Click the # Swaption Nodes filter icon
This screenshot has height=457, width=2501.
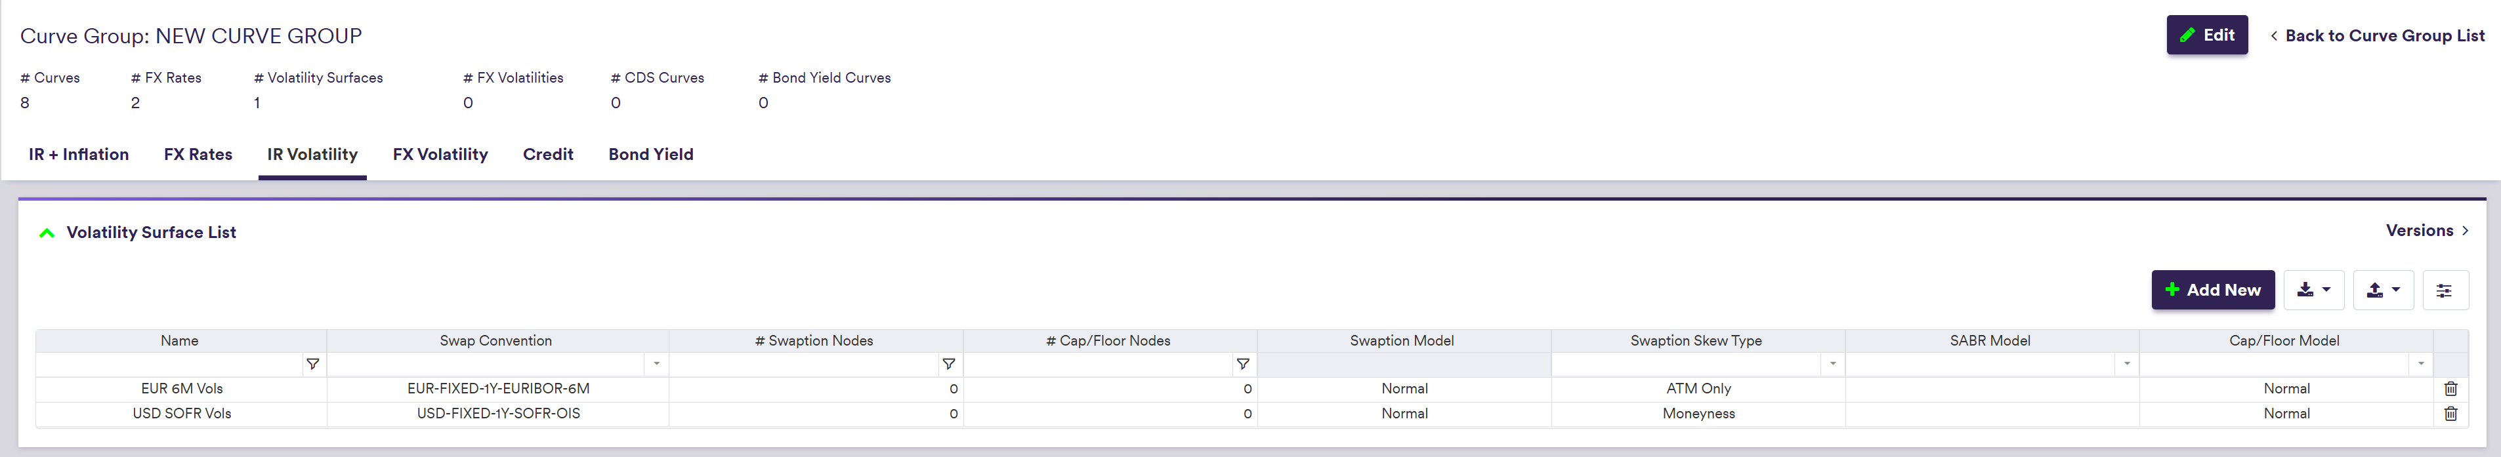[948, 364]
